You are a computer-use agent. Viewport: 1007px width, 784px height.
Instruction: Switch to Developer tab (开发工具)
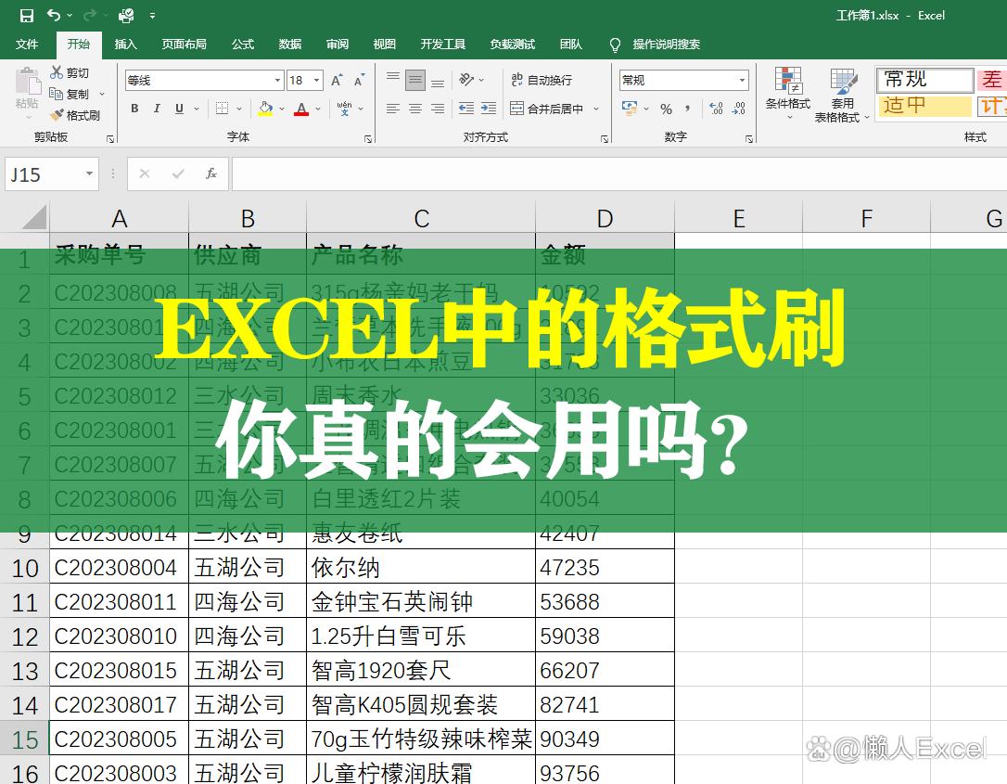pyautogui.click(x=443, y=44)
